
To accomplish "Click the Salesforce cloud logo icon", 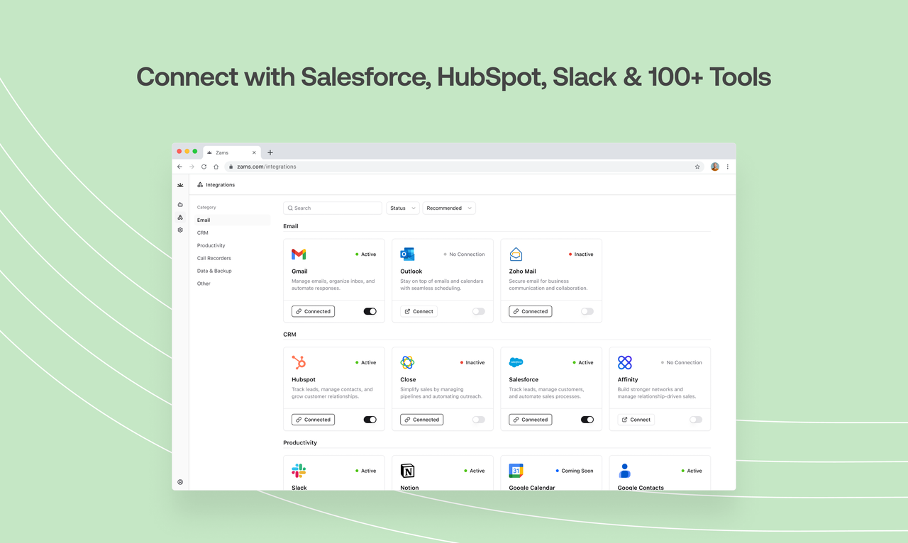I will 516,362.
